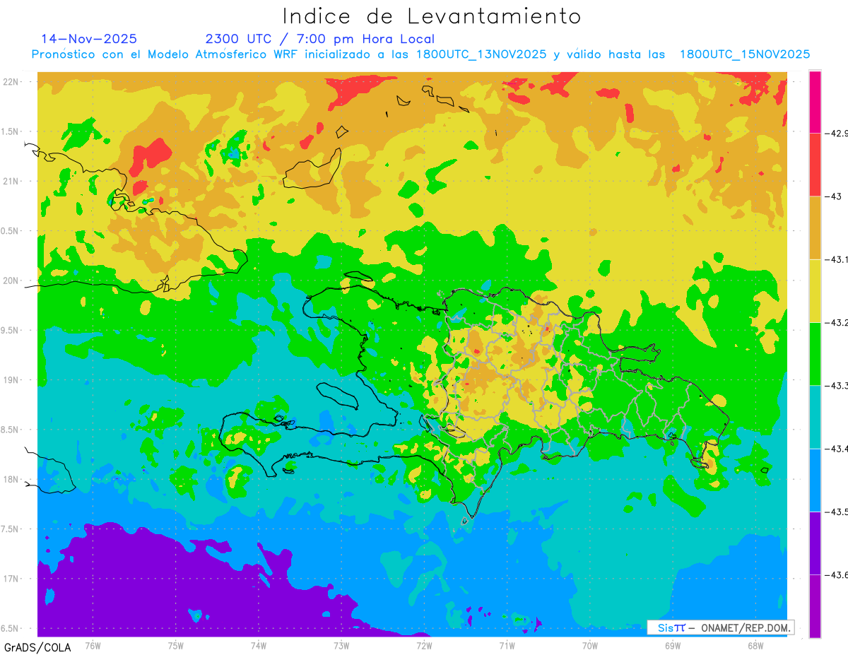Click the legend value "-43.5"
Image resolution: width=848 pixels, height=655 pixels.
(x=835, y=512)
